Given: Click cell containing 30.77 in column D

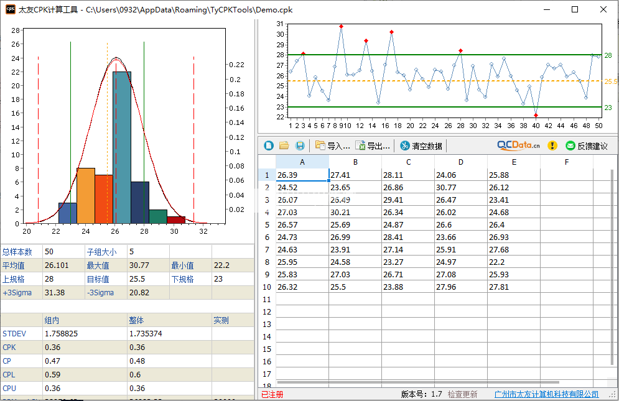Looking at the screenshot, I should [460, 187].
